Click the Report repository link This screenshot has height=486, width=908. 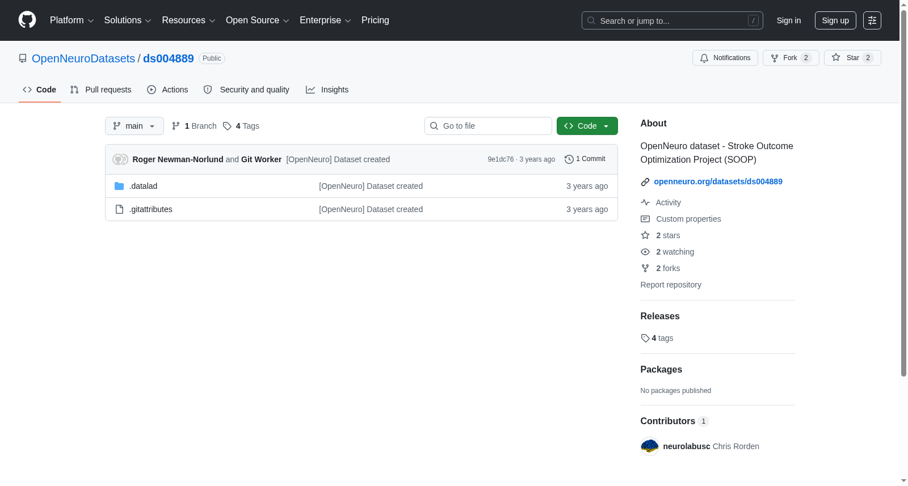[x=671, y=285]
